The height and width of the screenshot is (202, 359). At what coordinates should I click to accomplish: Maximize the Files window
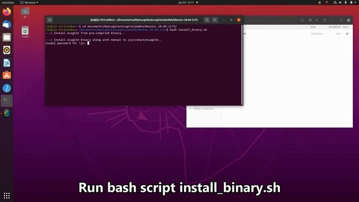point(341,20)
